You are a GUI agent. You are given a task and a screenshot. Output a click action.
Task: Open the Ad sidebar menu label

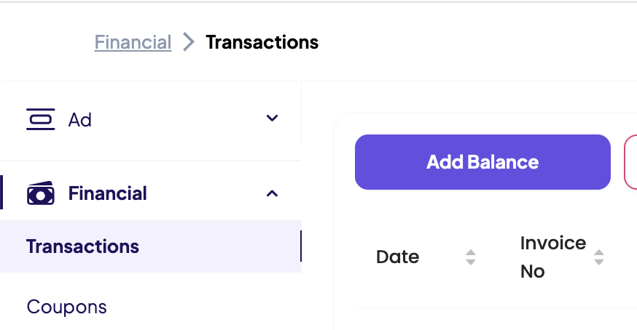pos(80,120)
